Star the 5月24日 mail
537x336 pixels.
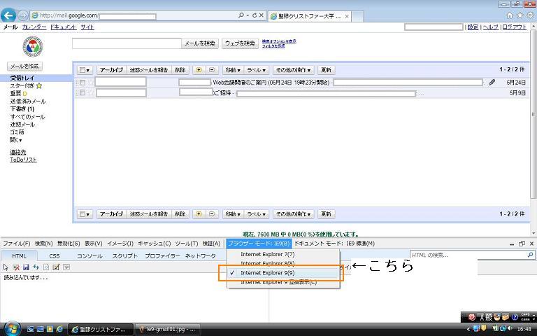point(90,83)
